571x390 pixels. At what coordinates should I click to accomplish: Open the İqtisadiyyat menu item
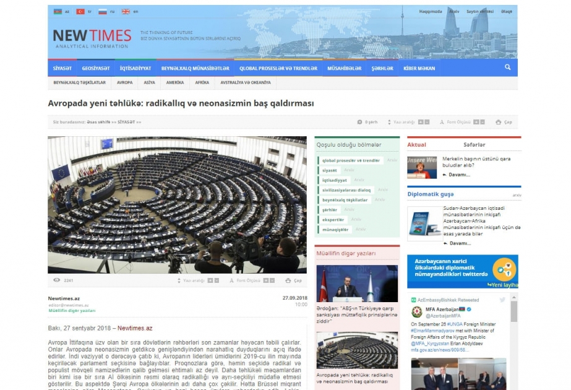[x=135, y=68]
